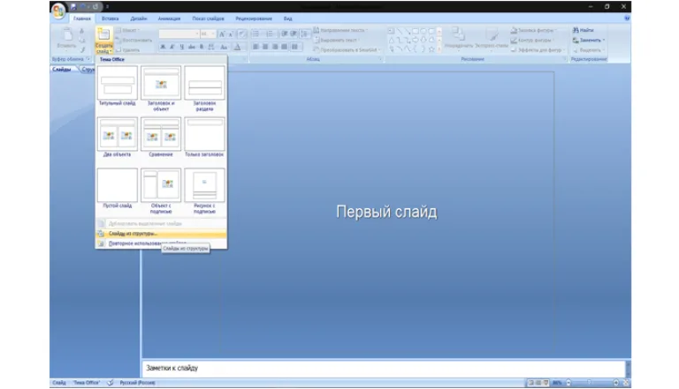Open the Вид ribbon tab
This screenshot has width=679, height=389.
point(288,19)
